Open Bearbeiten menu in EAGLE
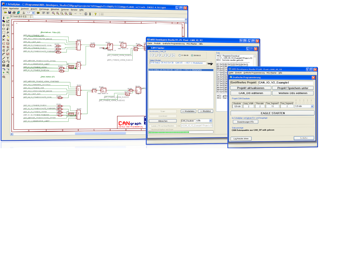Viewport: 345px width, 276px height. 14,9
